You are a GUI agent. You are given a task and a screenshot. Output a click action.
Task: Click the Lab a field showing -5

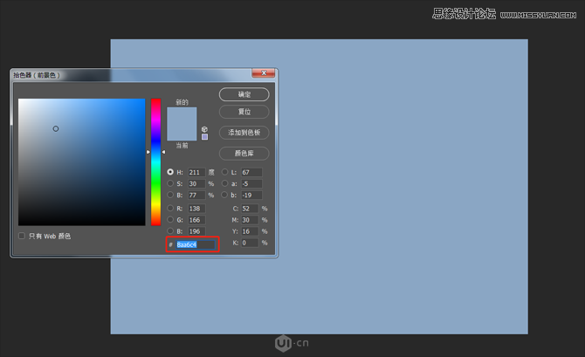pos(251,183)
